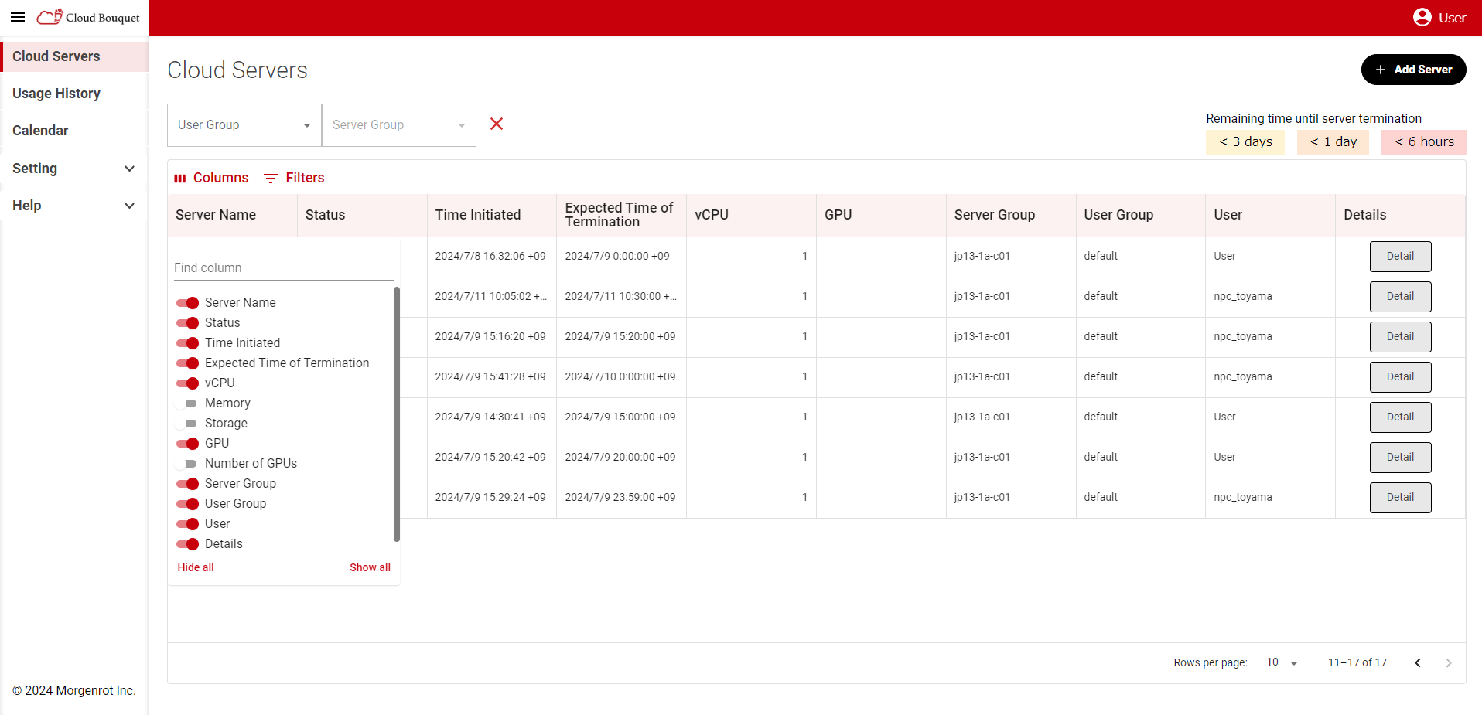This screenshot has height=715, width=1482.
Task: Open the Columns panel icon
Action: pyautogui.click(x=180, y=178)
